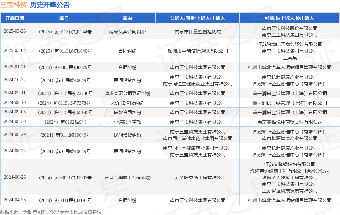Click defendant '南京三宝科技股份有限公司'
Screen dimensions: 340x215
290,29
